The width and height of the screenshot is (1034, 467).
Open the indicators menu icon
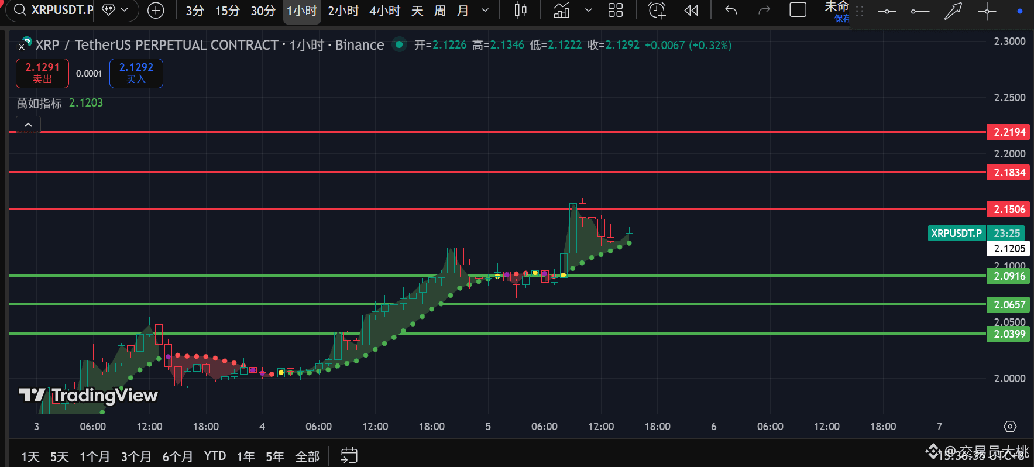pyautogui.click(x=562, y=11)
